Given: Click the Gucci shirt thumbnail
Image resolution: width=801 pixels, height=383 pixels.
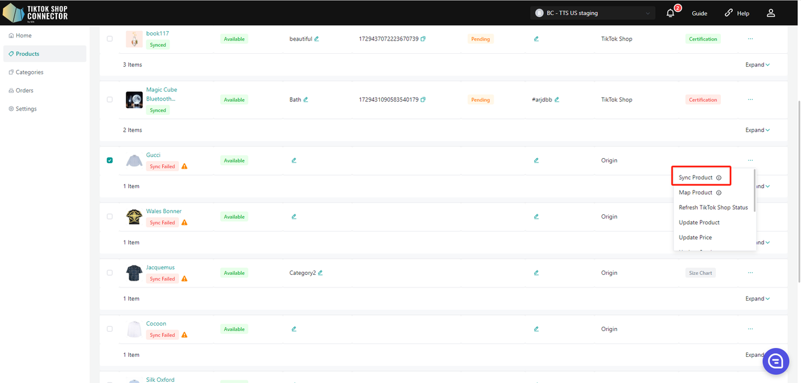Looking at the screenshot, I should [134, 161].
